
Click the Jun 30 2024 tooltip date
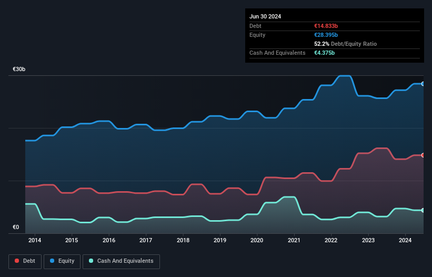point(265,16)
